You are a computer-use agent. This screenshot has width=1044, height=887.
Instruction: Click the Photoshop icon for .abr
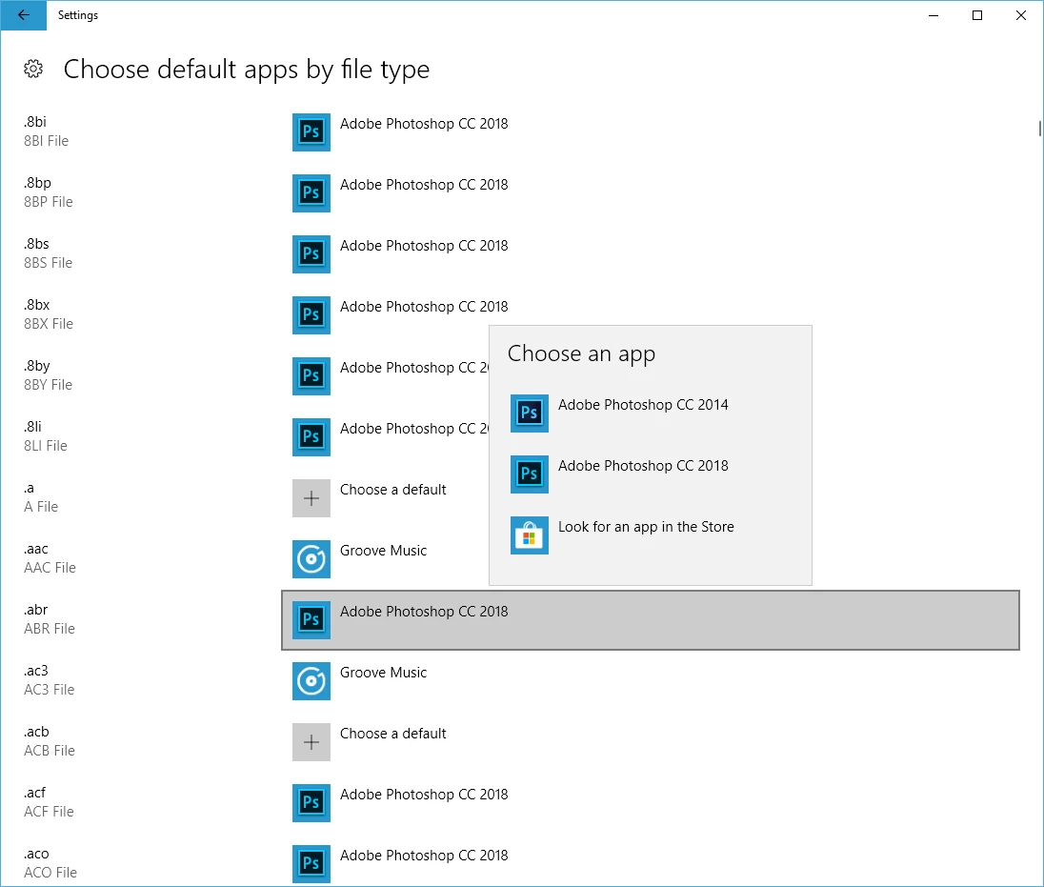(x=311, y=620)
